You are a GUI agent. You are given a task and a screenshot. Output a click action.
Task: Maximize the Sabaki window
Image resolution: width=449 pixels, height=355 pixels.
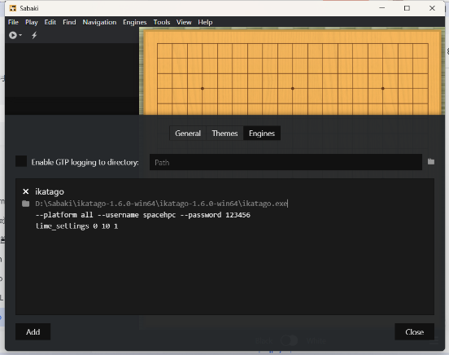[407, 8]
